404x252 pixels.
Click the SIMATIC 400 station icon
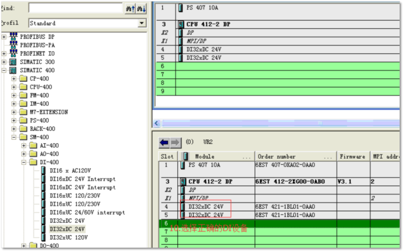click(13, 70)
